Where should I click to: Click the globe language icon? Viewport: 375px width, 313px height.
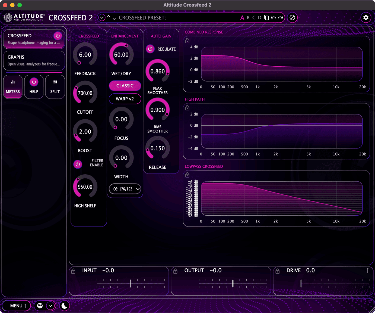pyautogui.click(x=40, y=306)
